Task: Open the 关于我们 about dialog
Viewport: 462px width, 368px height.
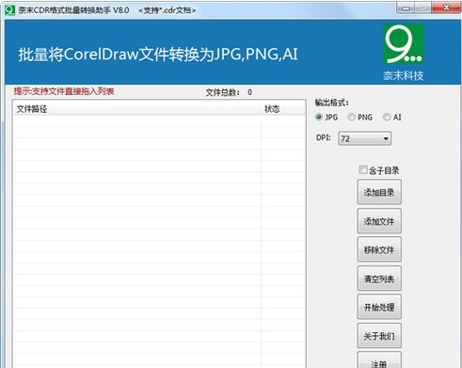Action: (379, 336)
